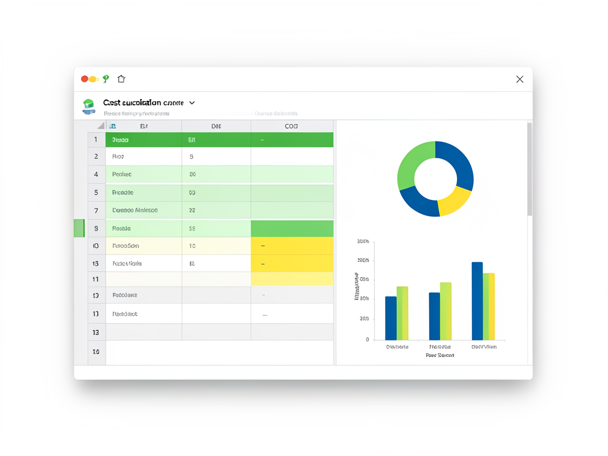Image resolution: width=608 pixels, height=456 pixels.
Task: Select row header number 7
Action: pos(96,211)
